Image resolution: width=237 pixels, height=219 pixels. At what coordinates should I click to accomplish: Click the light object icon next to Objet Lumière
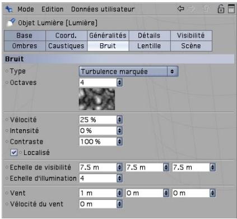point(11,22)
